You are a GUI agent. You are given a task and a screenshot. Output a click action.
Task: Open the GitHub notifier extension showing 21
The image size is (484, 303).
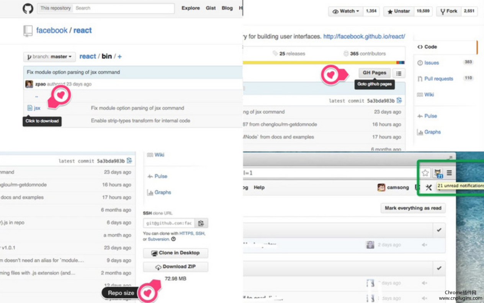click(438, 173)
